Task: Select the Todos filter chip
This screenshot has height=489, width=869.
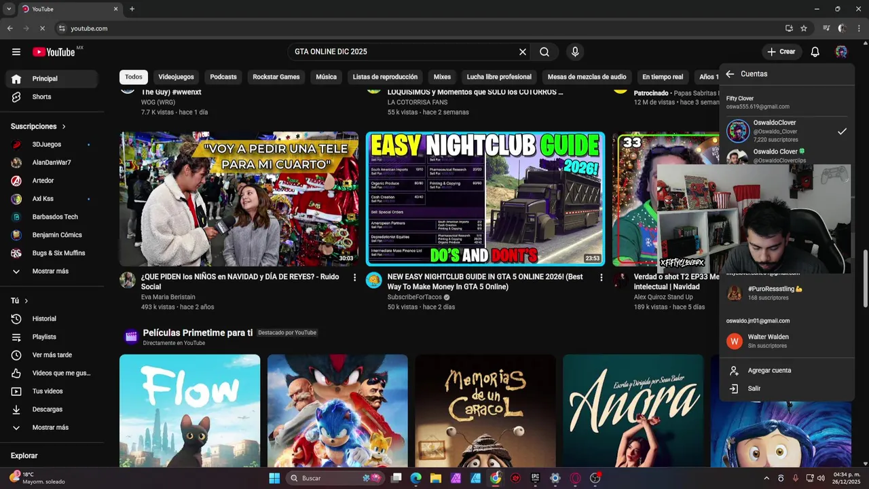Action: tap(134, 77)
